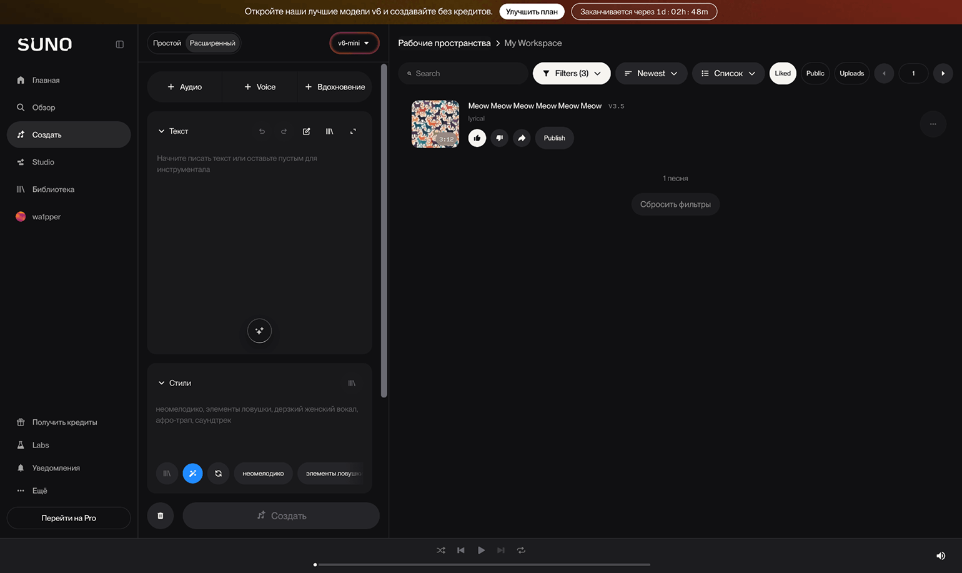Screen dimensions: 962x573
Task: Toggle the Liked filter chip
Action: [783, 73]
